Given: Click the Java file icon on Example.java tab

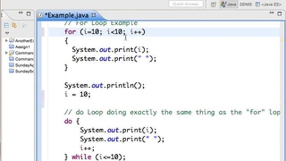Looking at the screenshot, I should [40, 15].
